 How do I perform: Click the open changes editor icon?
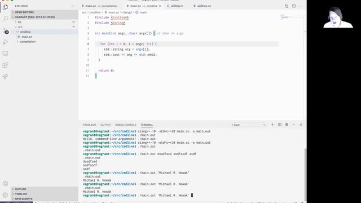click(287, 6)
